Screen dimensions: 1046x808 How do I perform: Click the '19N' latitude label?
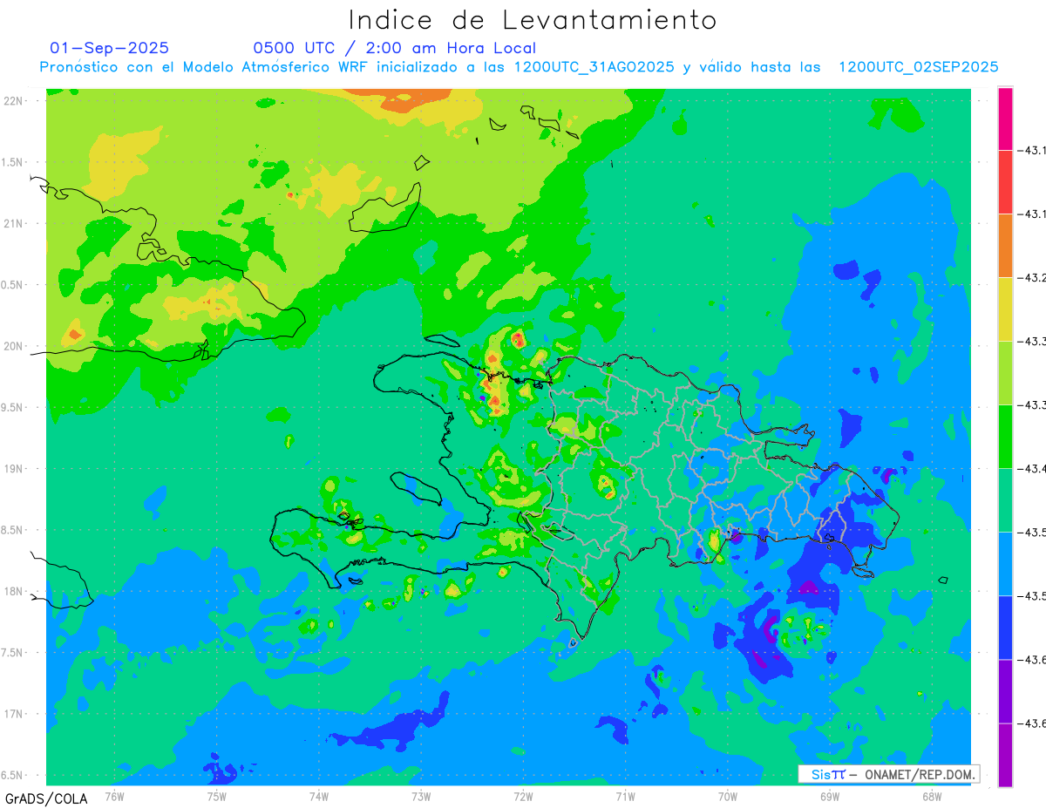[x=15, y=469]
